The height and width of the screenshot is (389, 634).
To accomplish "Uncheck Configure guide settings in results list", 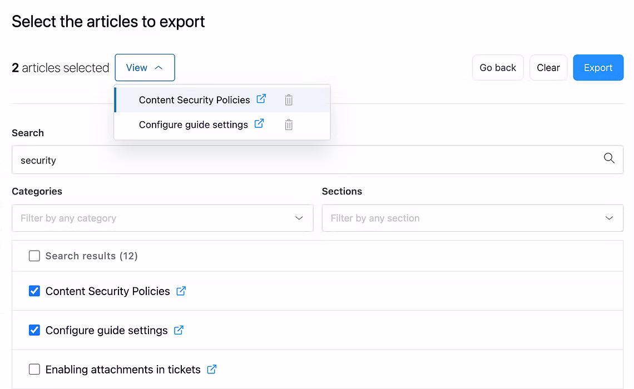I will [34, 330].
